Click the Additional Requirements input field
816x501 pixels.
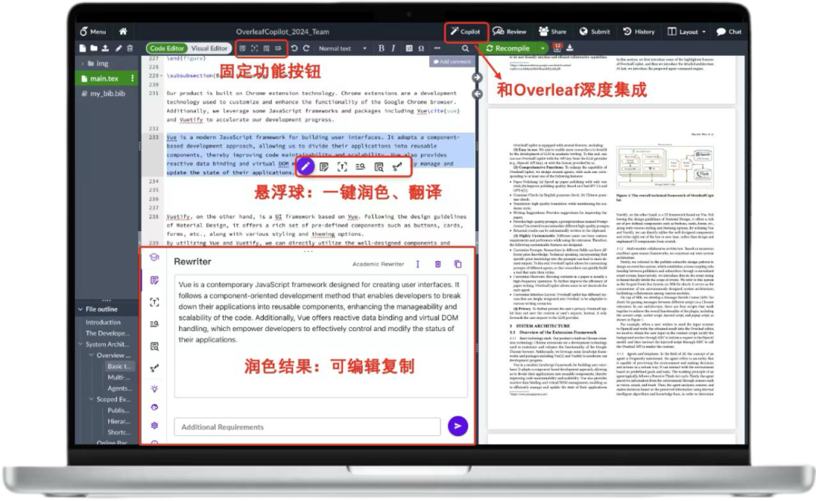coord(307,427)
